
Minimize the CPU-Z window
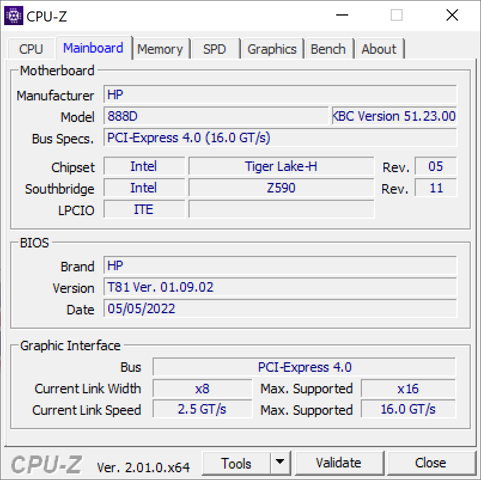[x=342, y=16]
